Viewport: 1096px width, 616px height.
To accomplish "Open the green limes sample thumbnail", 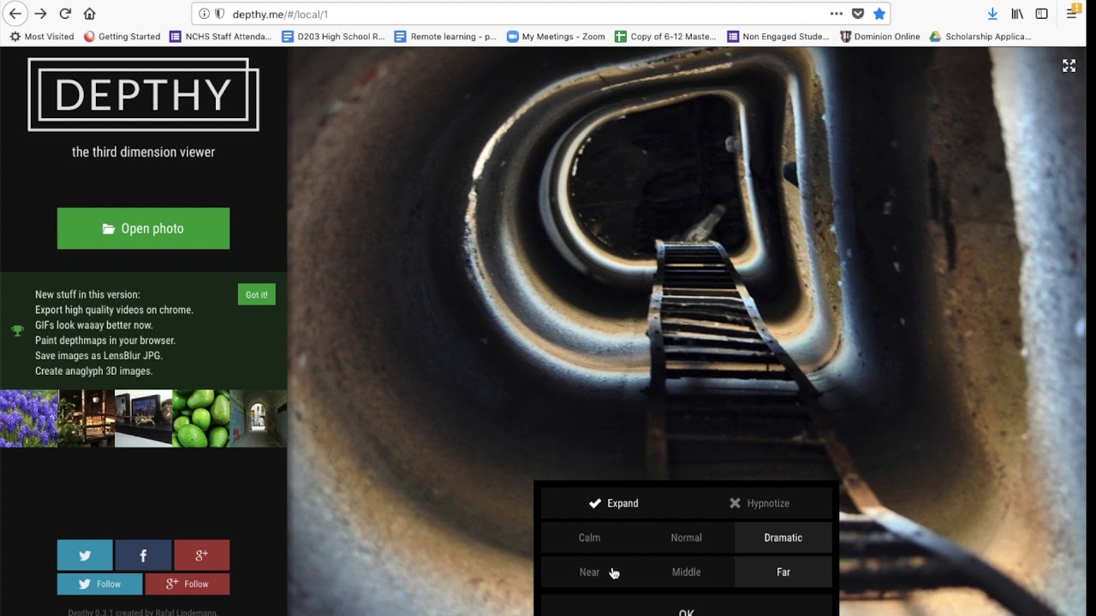I will (x=201, y=418).
